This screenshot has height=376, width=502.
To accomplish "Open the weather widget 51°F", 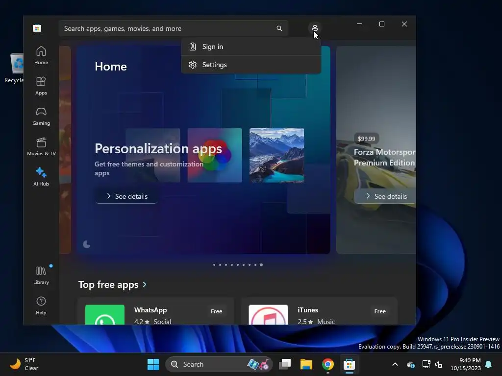I will tap(24, 364).
